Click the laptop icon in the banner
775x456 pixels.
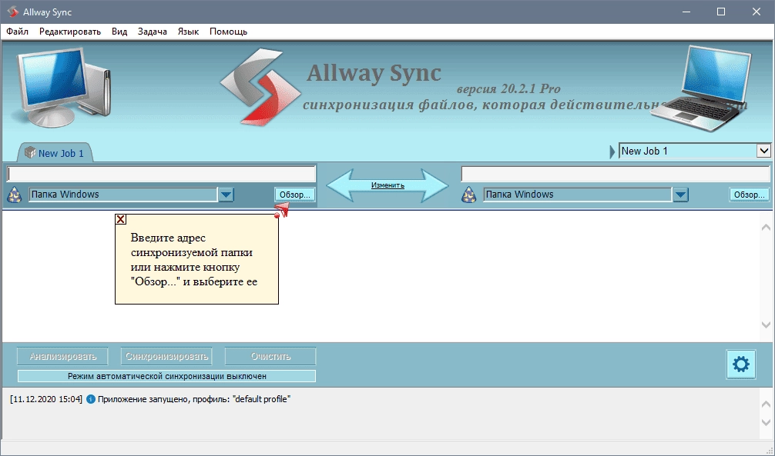click(x=701, y=88)
